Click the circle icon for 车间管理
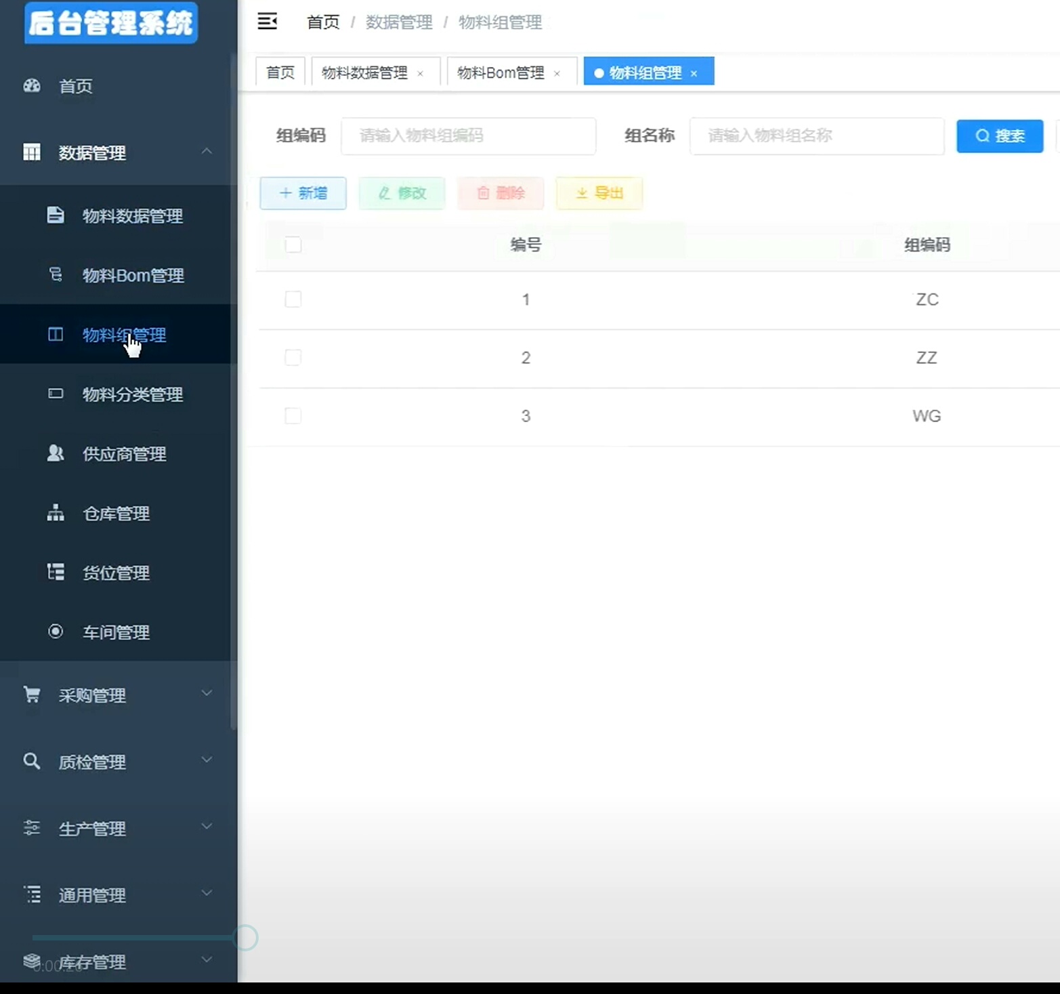The image size is (1060, 994). tap(56, 631)
